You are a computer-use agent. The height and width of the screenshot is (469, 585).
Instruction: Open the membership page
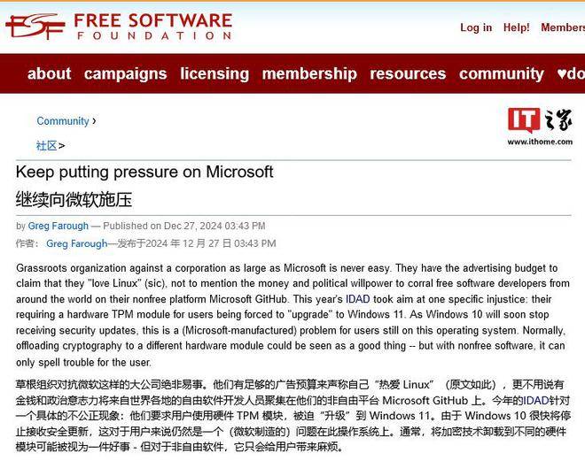coord(309,73)
